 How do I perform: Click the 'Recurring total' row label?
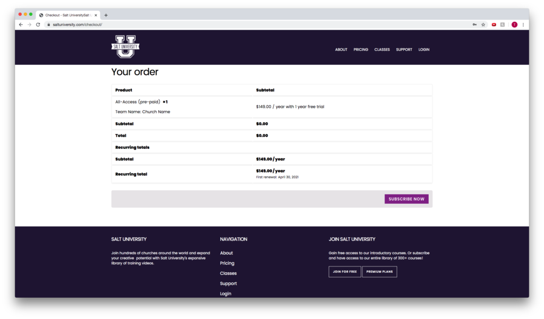[131, 174]
